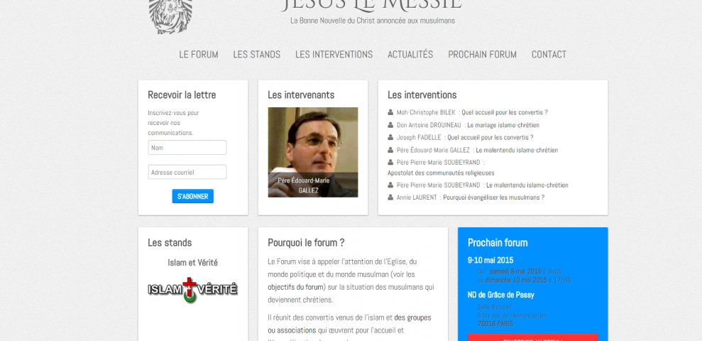Screen dimensions: 702x341
Task: Click the S'ABONNER button
Action: [193, 196]
